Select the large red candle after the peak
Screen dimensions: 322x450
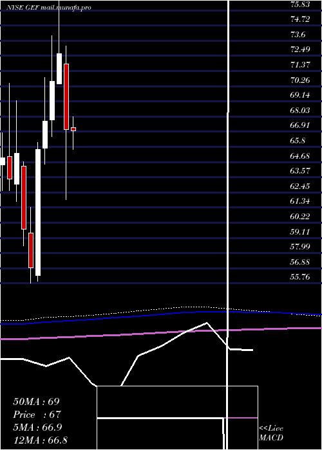coord(66,96)
